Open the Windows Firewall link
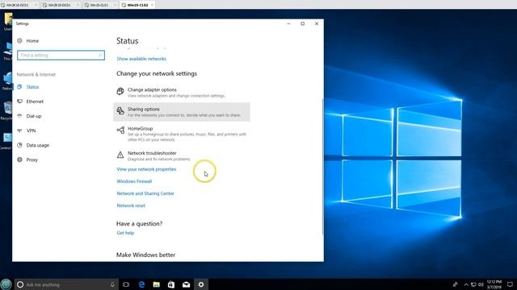517x290 pixels. 134,181
